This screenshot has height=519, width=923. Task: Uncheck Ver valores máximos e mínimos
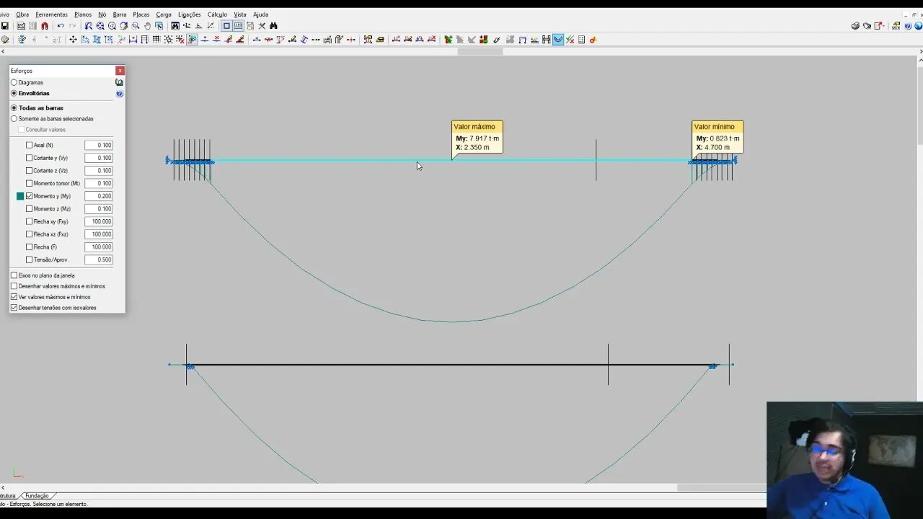(14, 297)
